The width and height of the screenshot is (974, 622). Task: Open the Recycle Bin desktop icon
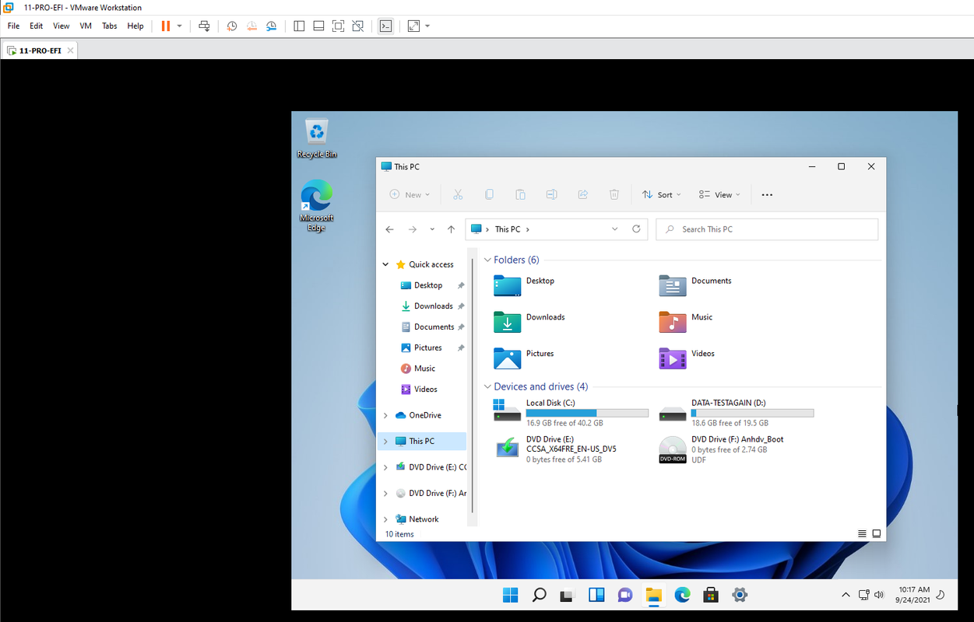(x=317, y=138)
